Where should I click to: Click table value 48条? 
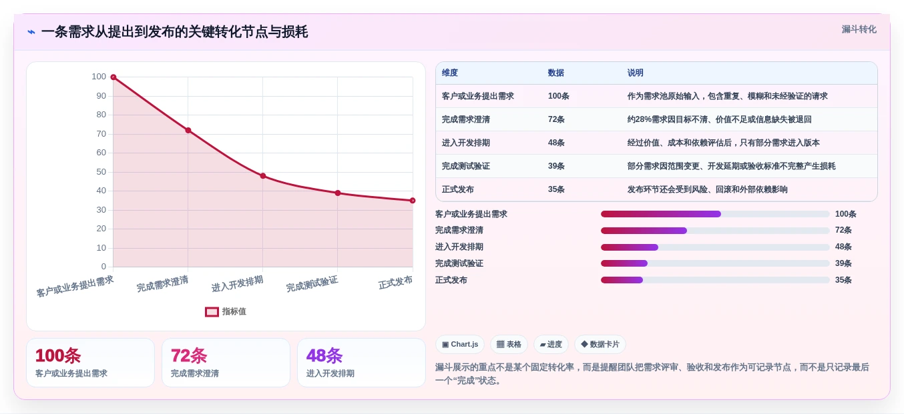pyautogui.click(x=557, y=143)
